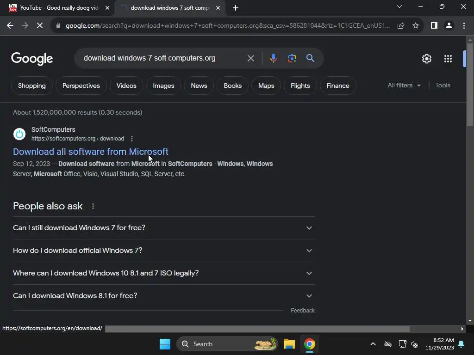The height and width of the screenshot is (355, 474).
Task: Open the Windows Start menu
Action: tap(165, 344)
